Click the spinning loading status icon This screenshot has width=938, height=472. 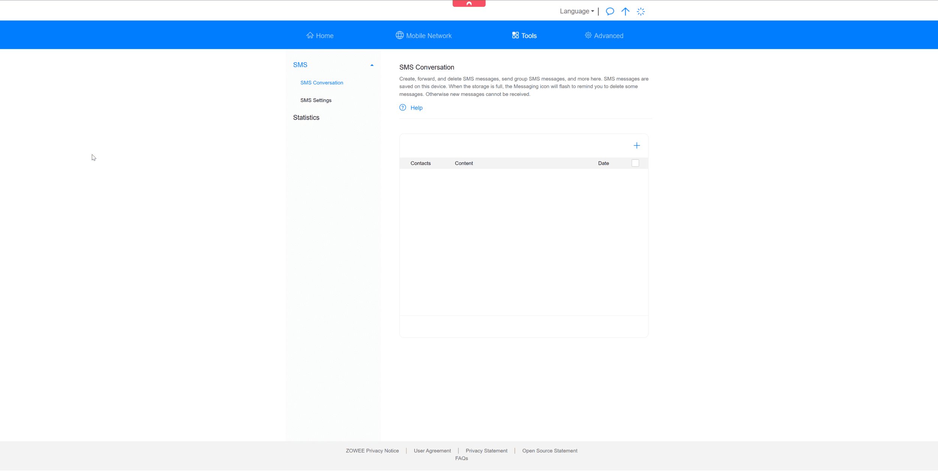coord(640,12)
